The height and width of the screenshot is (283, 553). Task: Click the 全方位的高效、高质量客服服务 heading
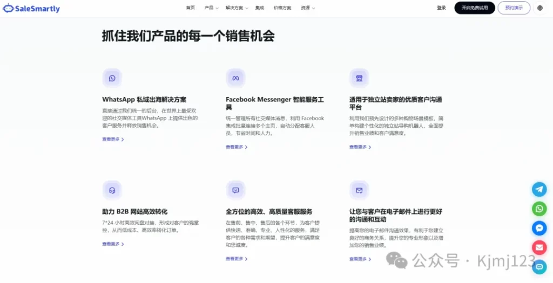[x=269, y=211]
